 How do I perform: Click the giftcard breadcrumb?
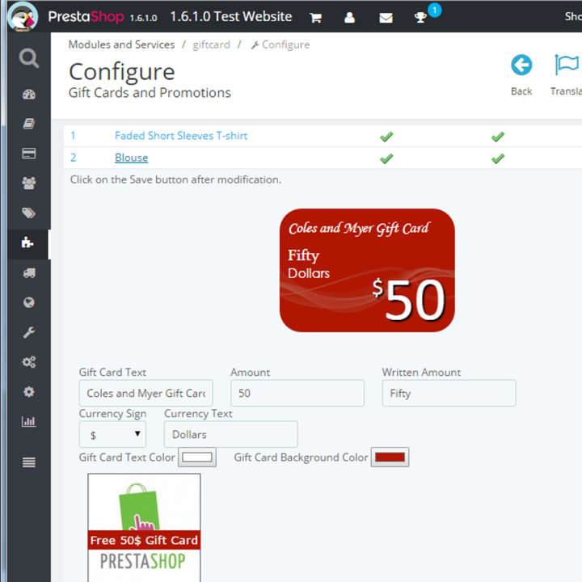click(211, 45)
